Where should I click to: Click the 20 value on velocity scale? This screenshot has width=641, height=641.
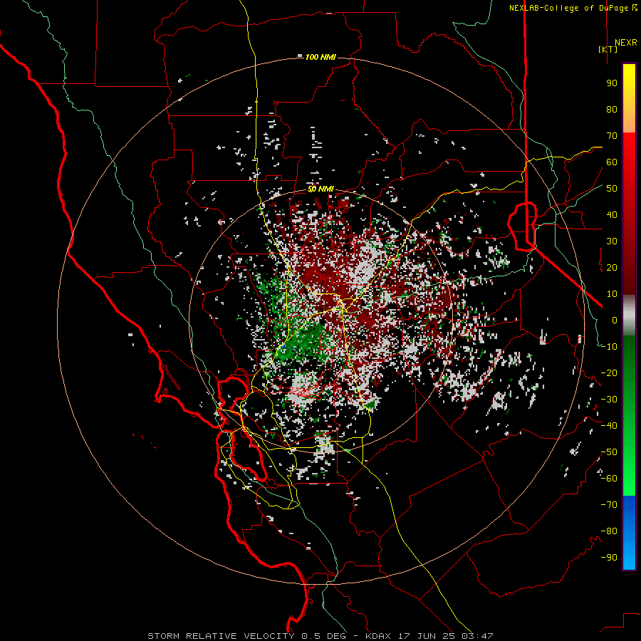(612, 267)
